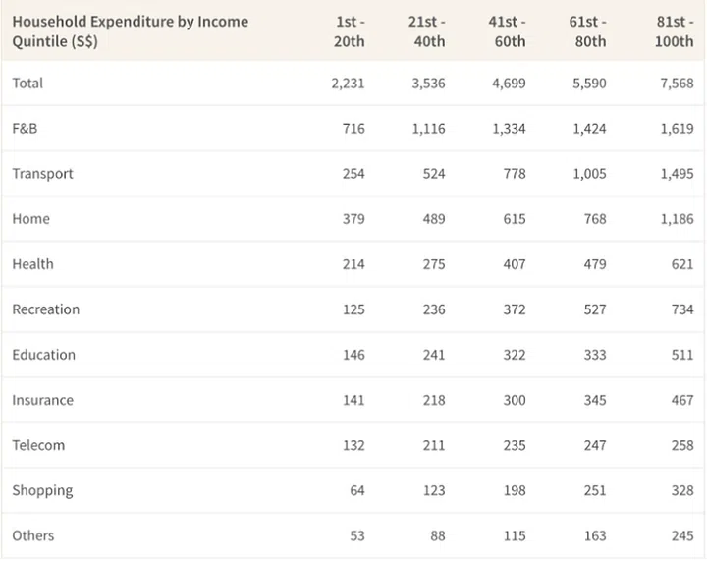The image size is (707, 561).
Task: Select the 'Shopping' row label
Action: point(42,490)
